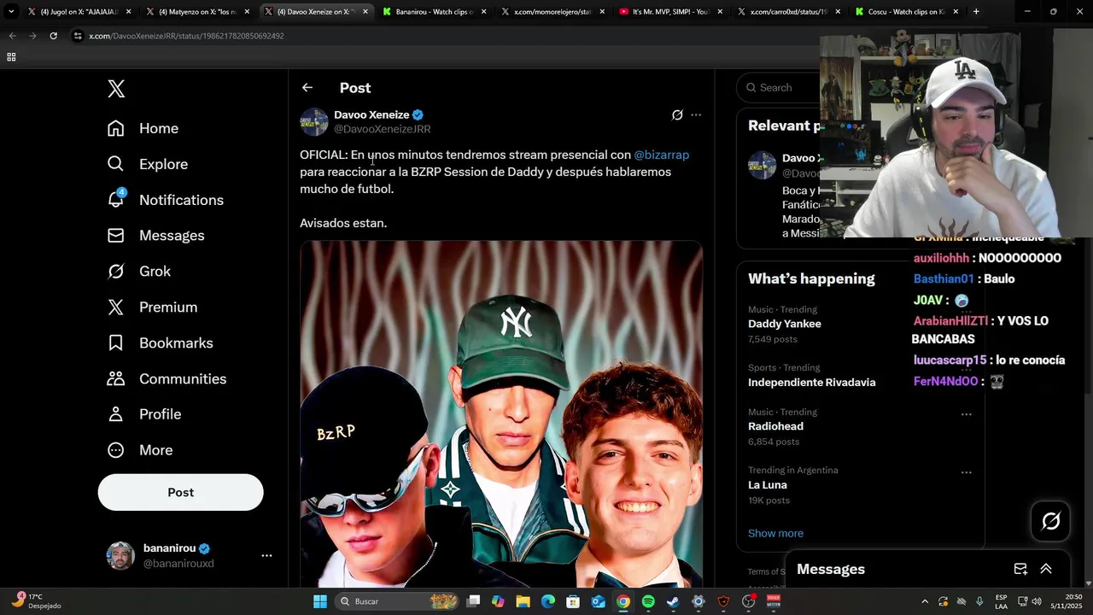Open the Radiohead trending topic

(775, 426)
